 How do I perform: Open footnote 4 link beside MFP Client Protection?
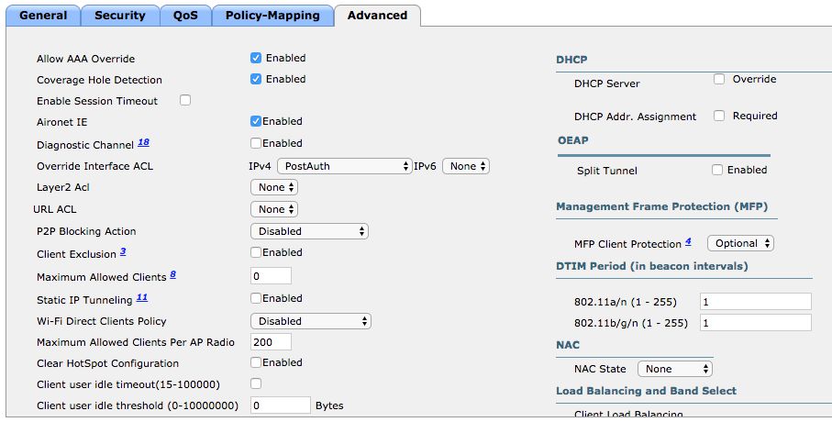pyautogui.click(x=688, y=241)
